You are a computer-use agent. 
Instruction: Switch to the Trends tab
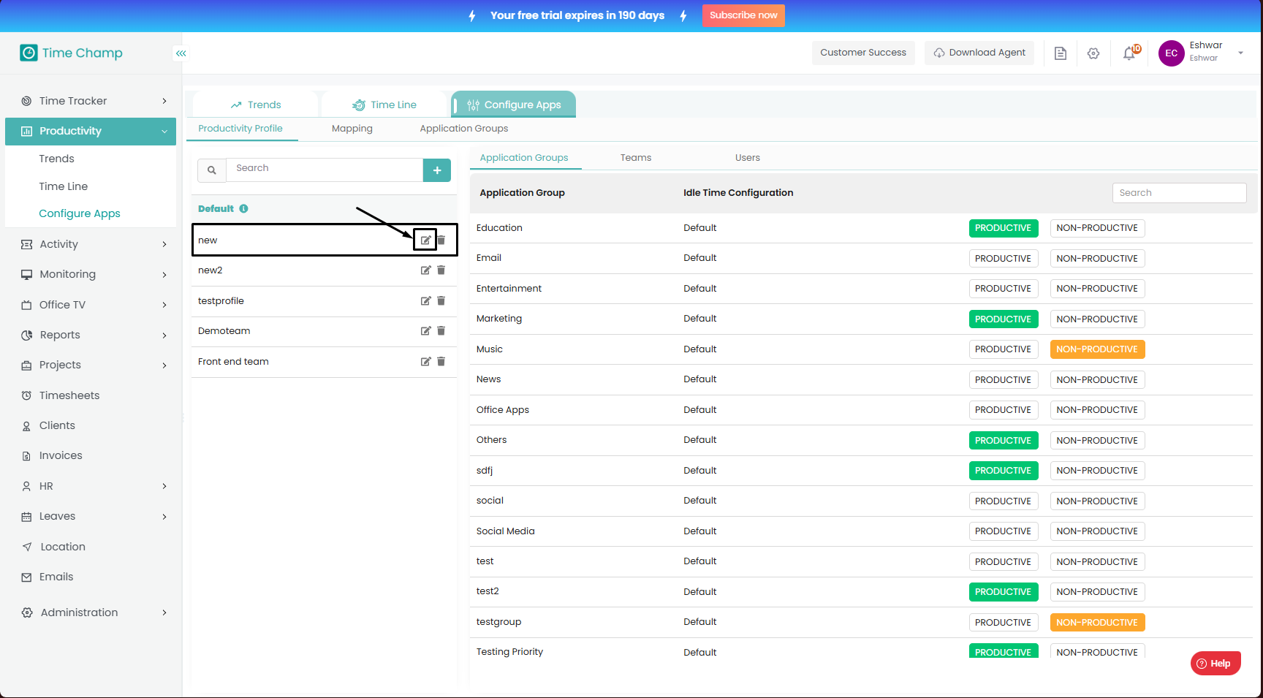(x=255, y=105)
